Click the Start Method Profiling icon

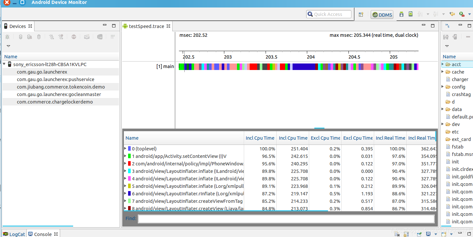click(x=61, y=37)
